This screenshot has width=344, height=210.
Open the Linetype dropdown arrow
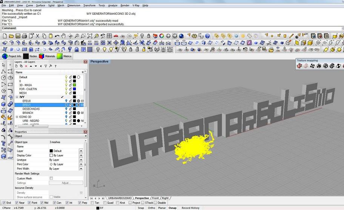tap(81, 160)
